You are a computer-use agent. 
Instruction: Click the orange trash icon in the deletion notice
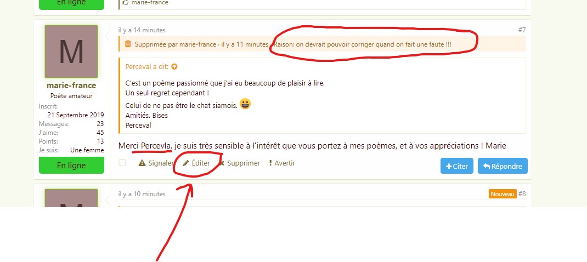[128, 44]
